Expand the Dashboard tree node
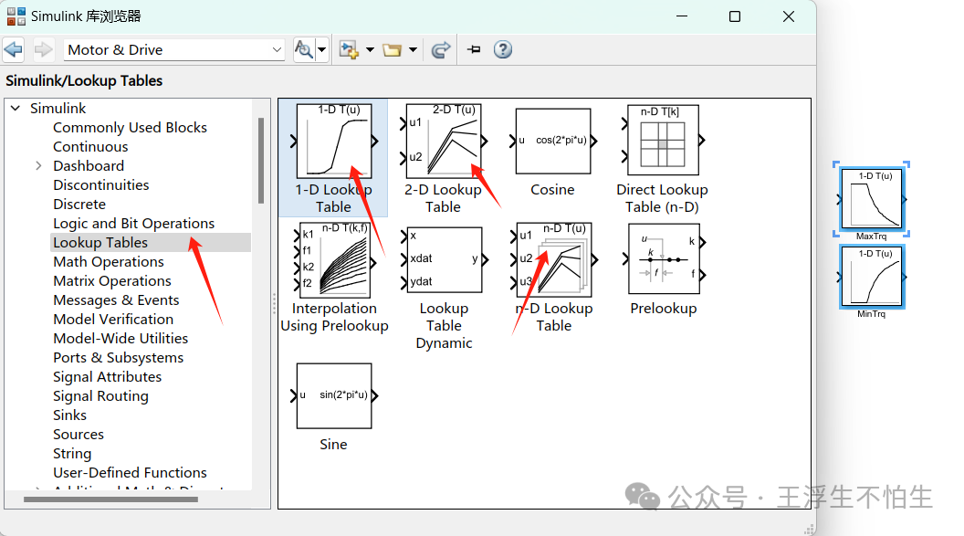 point(38,166)
